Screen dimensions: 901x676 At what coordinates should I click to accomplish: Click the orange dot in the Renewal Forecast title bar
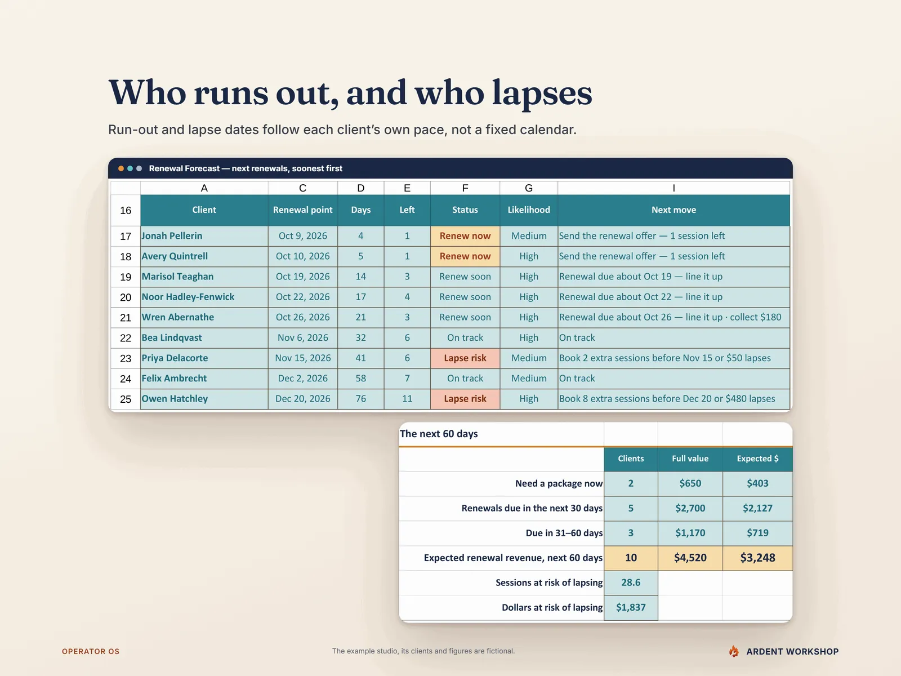[x=121, y=168]
